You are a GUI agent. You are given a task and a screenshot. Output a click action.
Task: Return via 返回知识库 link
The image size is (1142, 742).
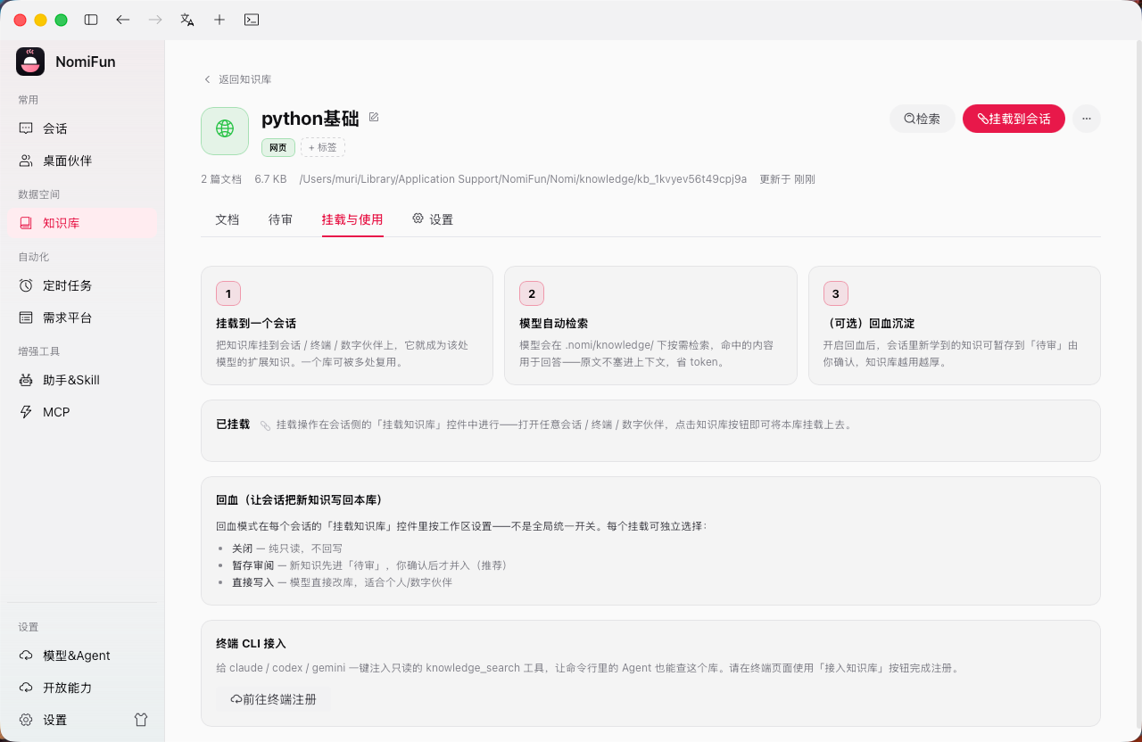[x=237, y=79]
